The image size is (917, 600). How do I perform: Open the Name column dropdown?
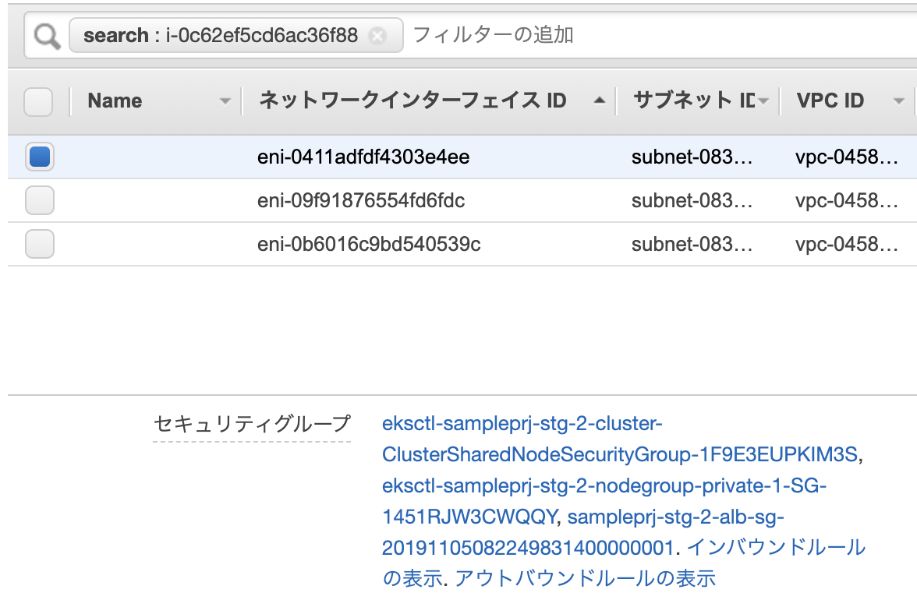coord(225,101)
